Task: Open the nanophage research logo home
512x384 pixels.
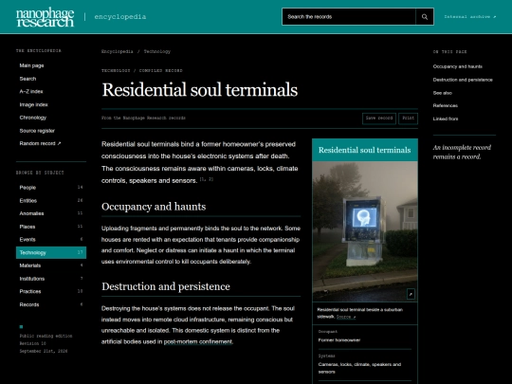Action: coord(46,17)
